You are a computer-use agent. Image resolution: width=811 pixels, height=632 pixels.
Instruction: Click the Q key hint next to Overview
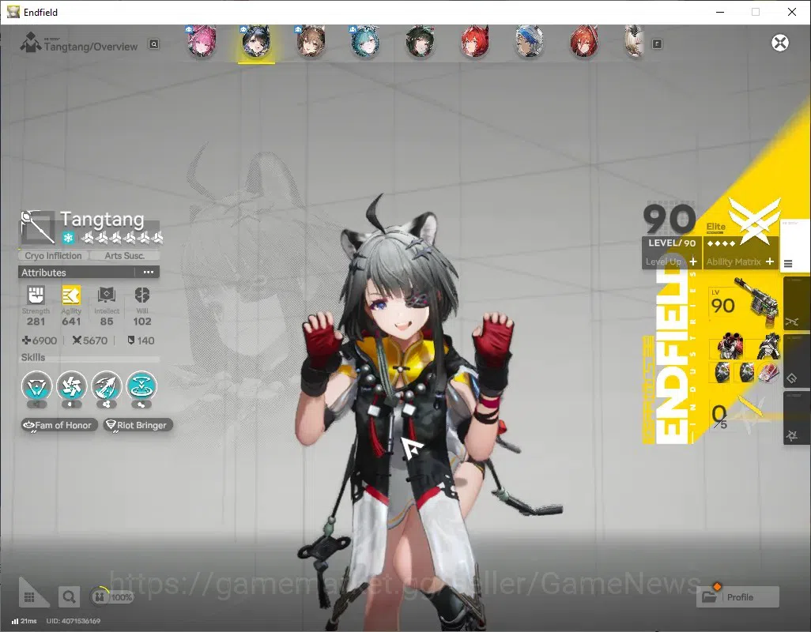tap(154, 44)
